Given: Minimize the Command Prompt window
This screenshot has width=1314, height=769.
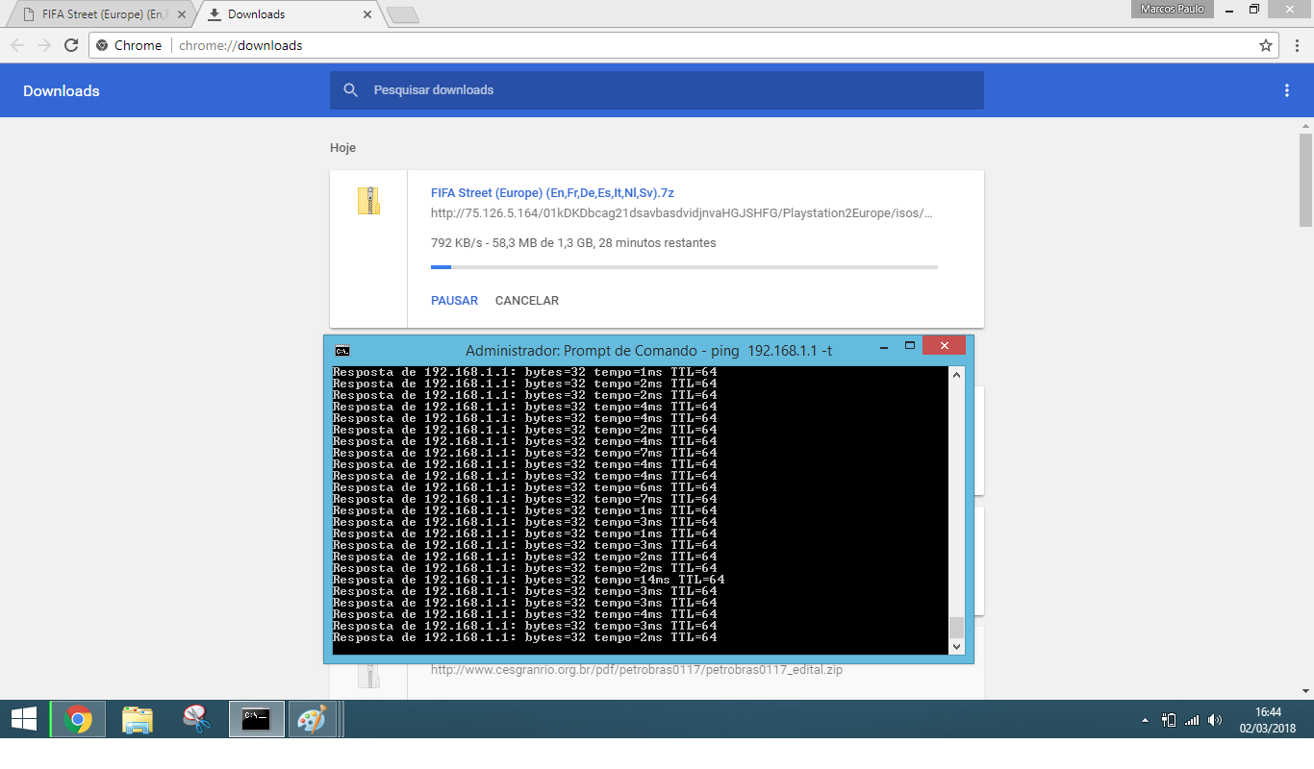Looking at the screenshot, I should [x=883, y=346].
